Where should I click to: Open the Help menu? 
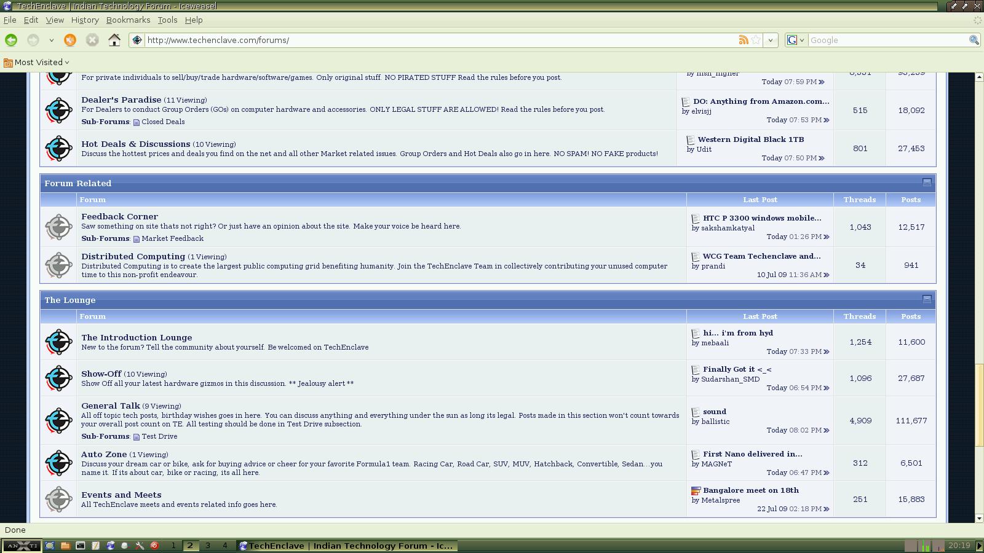pos(194,20)
